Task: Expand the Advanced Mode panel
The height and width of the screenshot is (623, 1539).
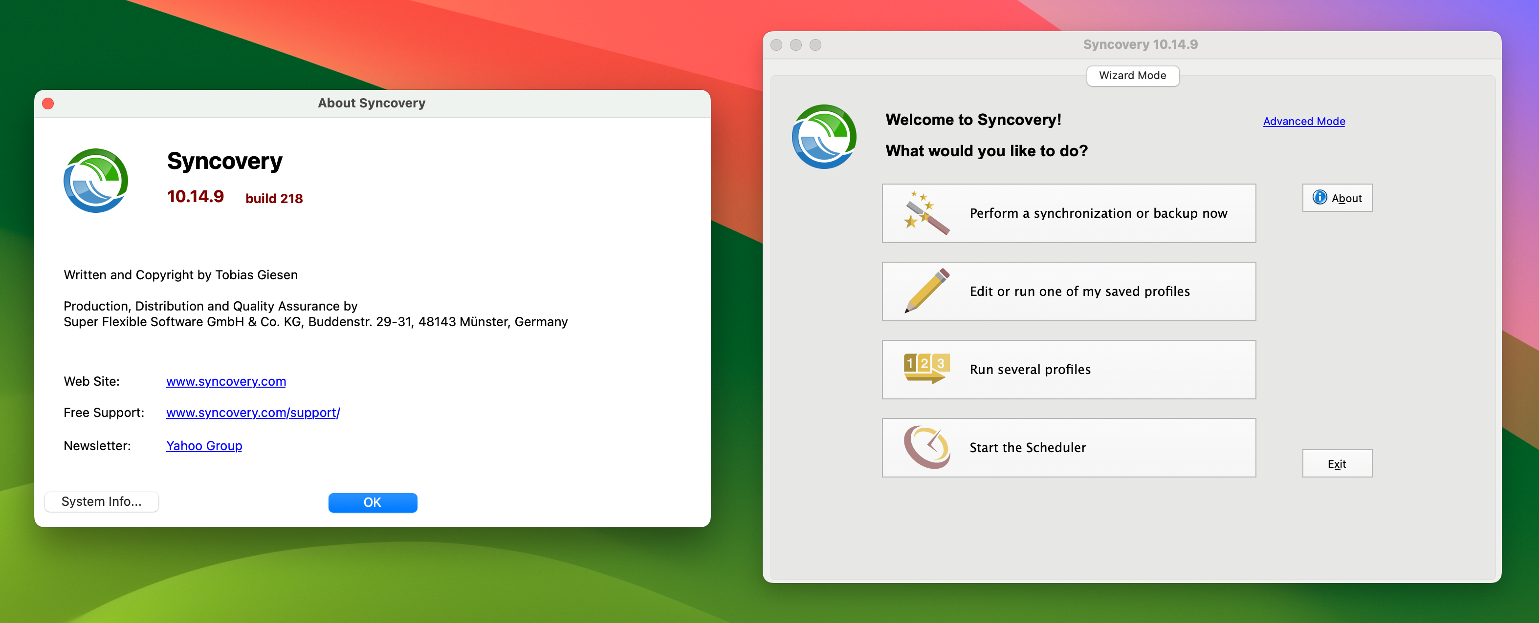Action: (1304, 121)
